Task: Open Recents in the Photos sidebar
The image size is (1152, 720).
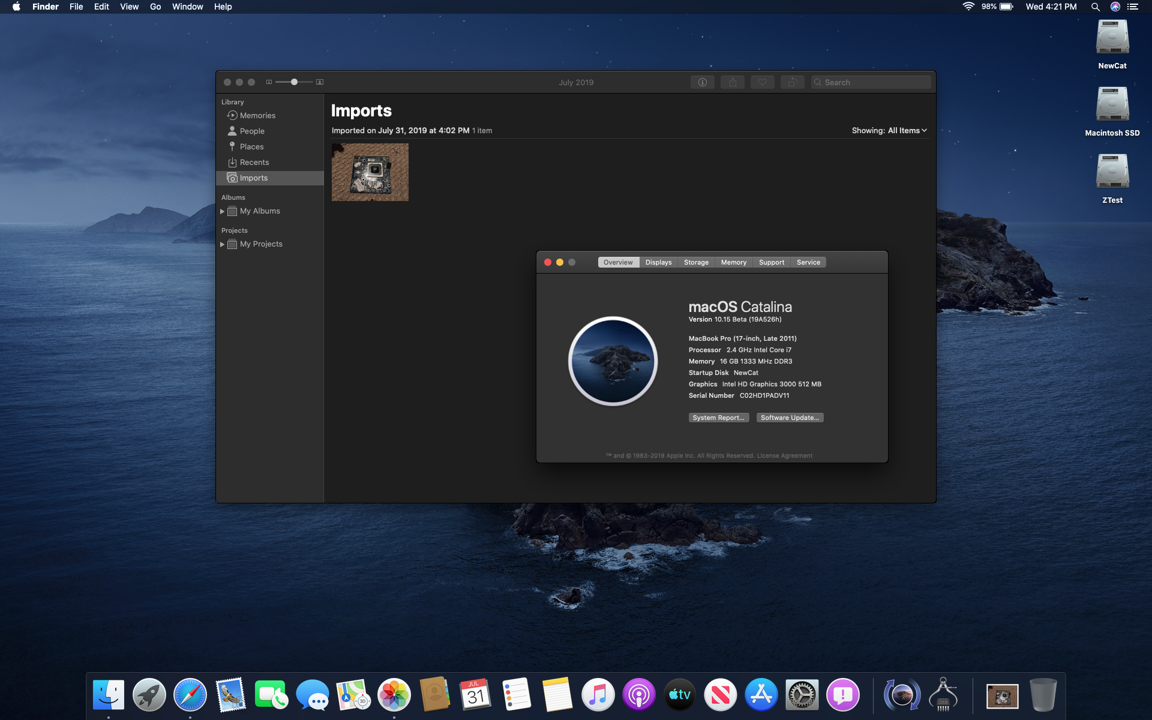Action: click(254, 162)
